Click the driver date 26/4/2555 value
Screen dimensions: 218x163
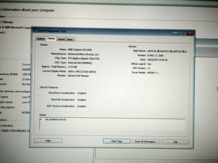[x=158, y=60]
